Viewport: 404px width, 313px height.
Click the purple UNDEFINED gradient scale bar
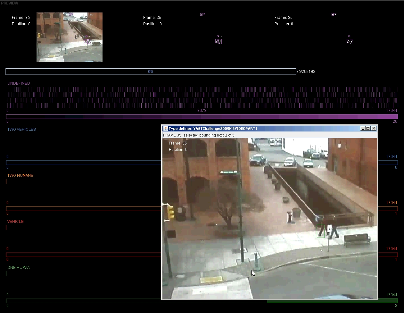click(202, 117)
